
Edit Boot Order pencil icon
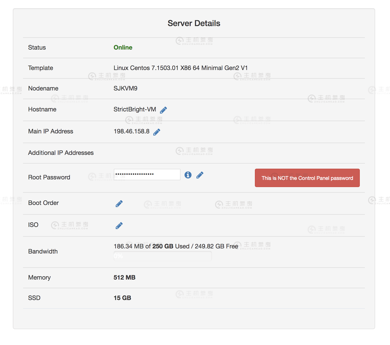pos(119,203)
